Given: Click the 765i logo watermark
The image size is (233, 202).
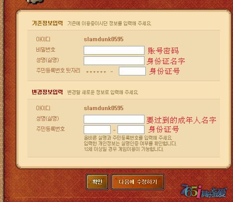Looking at the screenshot, I should pyautogui.click(x=203, y=191).
